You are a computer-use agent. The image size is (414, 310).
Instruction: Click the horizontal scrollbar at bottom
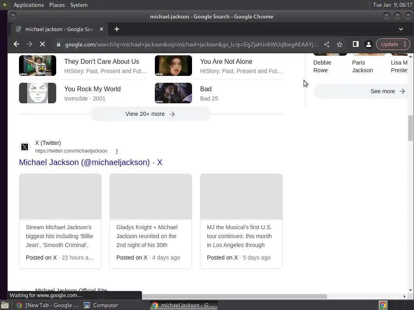(234, 297)
